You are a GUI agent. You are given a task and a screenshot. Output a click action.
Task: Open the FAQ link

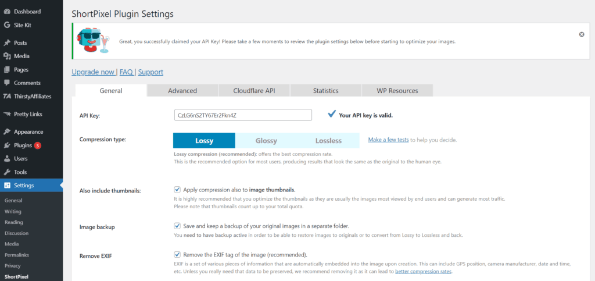[126, 72]
